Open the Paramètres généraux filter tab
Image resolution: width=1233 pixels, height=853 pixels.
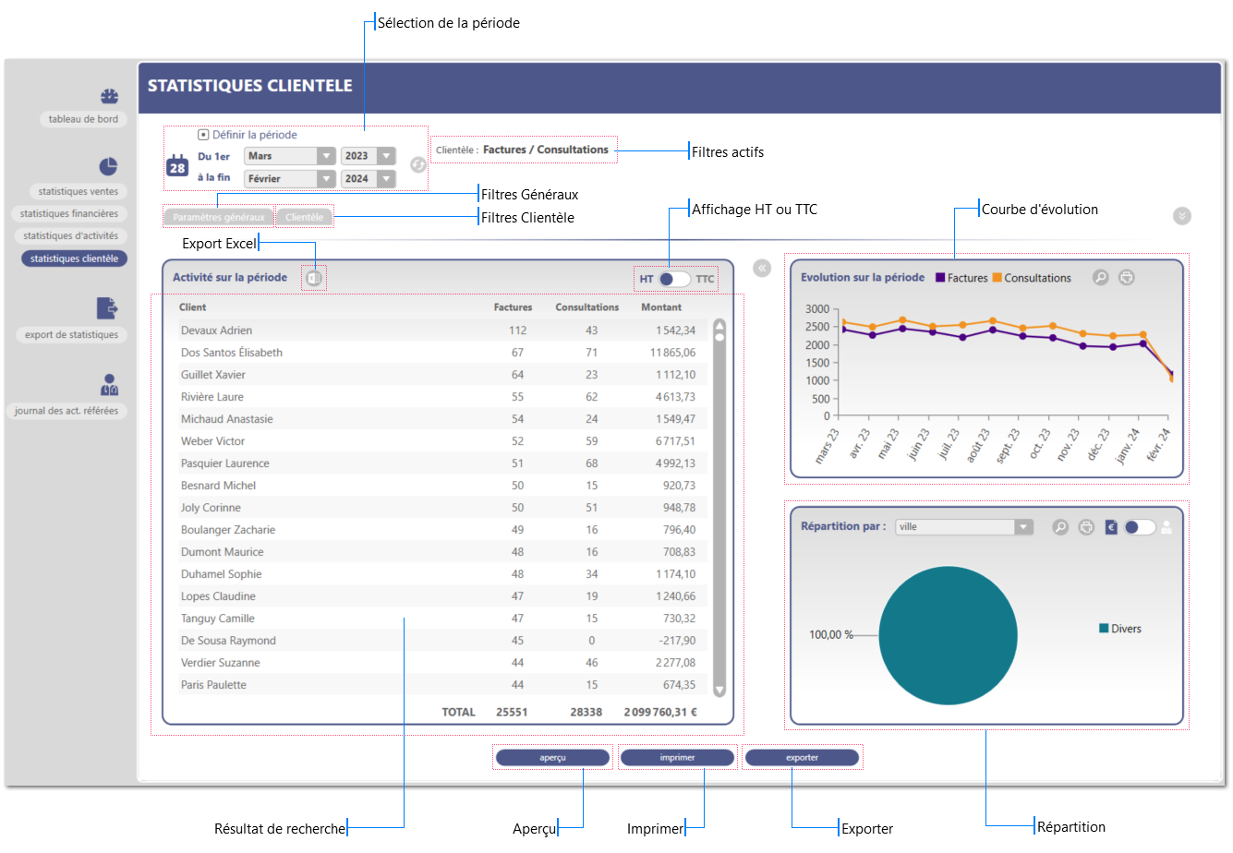(219, 217)
